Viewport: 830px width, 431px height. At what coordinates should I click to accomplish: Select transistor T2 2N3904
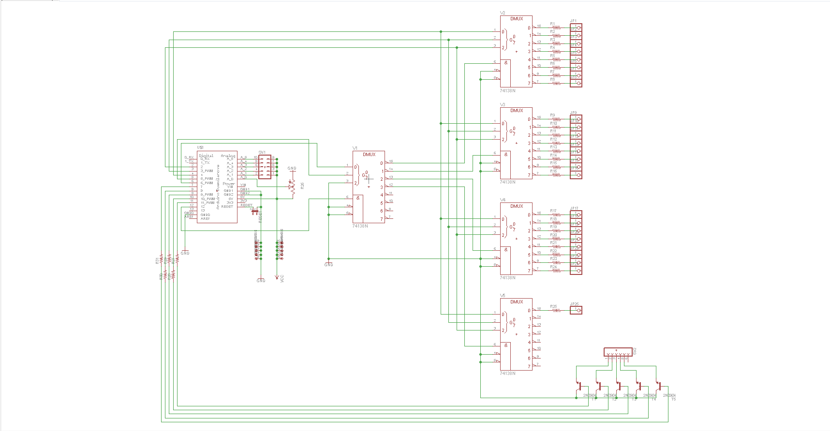[599, 386]
